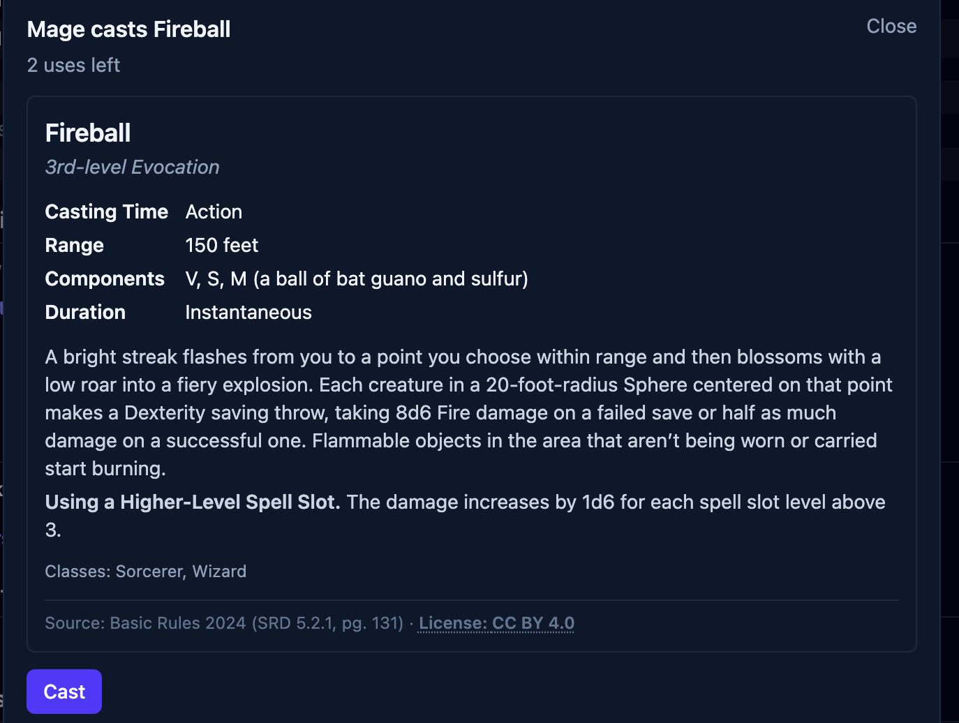Select the 'Mage casts Fireball' dialog title
The width and height of the screenshot is (959, 723).
click(128, 29)
